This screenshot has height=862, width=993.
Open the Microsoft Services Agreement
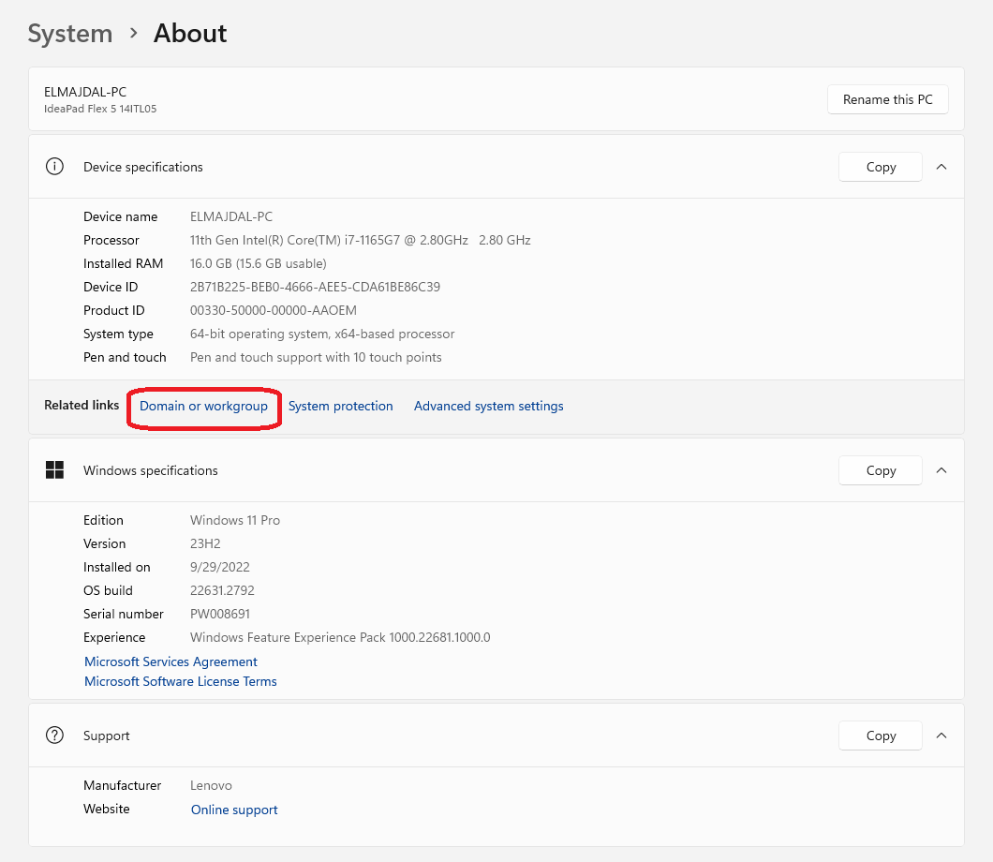(170, 661)
